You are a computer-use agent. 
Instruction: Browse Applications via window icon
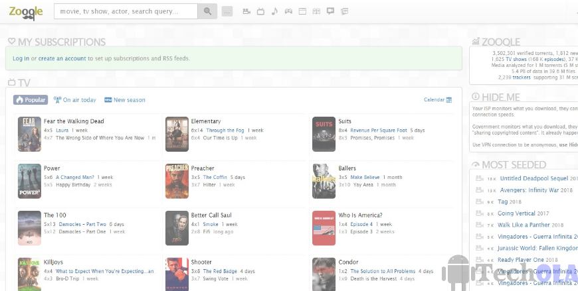click(302, 11)
